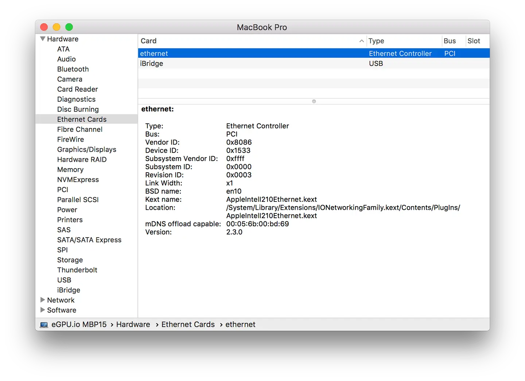Select ATA in the sidebar

pyautogui.click(x=63, y=49)
